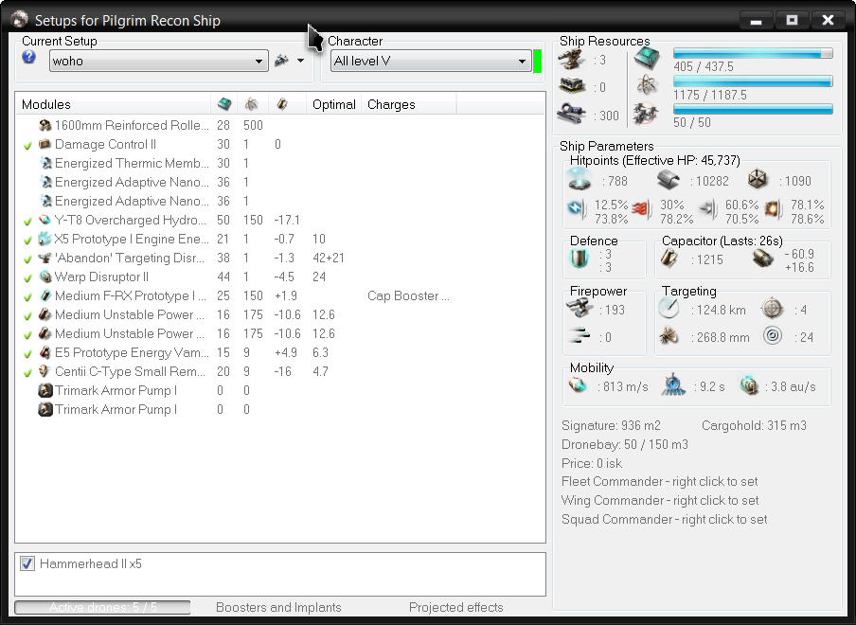The image size is (856, 625).
Task: Click the Damage Control II module icon
Action: point(45,144)
